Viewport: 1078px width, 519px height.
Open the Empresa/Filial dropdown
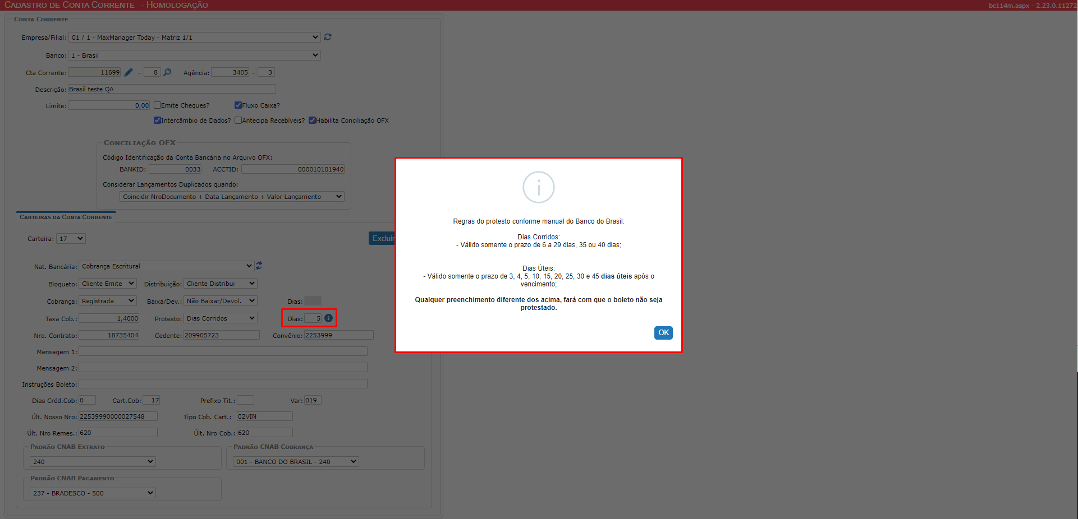195,38
